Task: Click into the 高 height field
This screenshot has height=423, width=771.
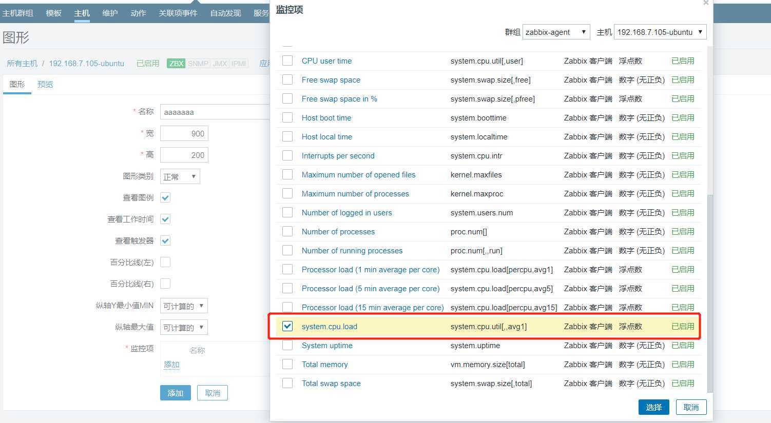Action: (184, 155)
